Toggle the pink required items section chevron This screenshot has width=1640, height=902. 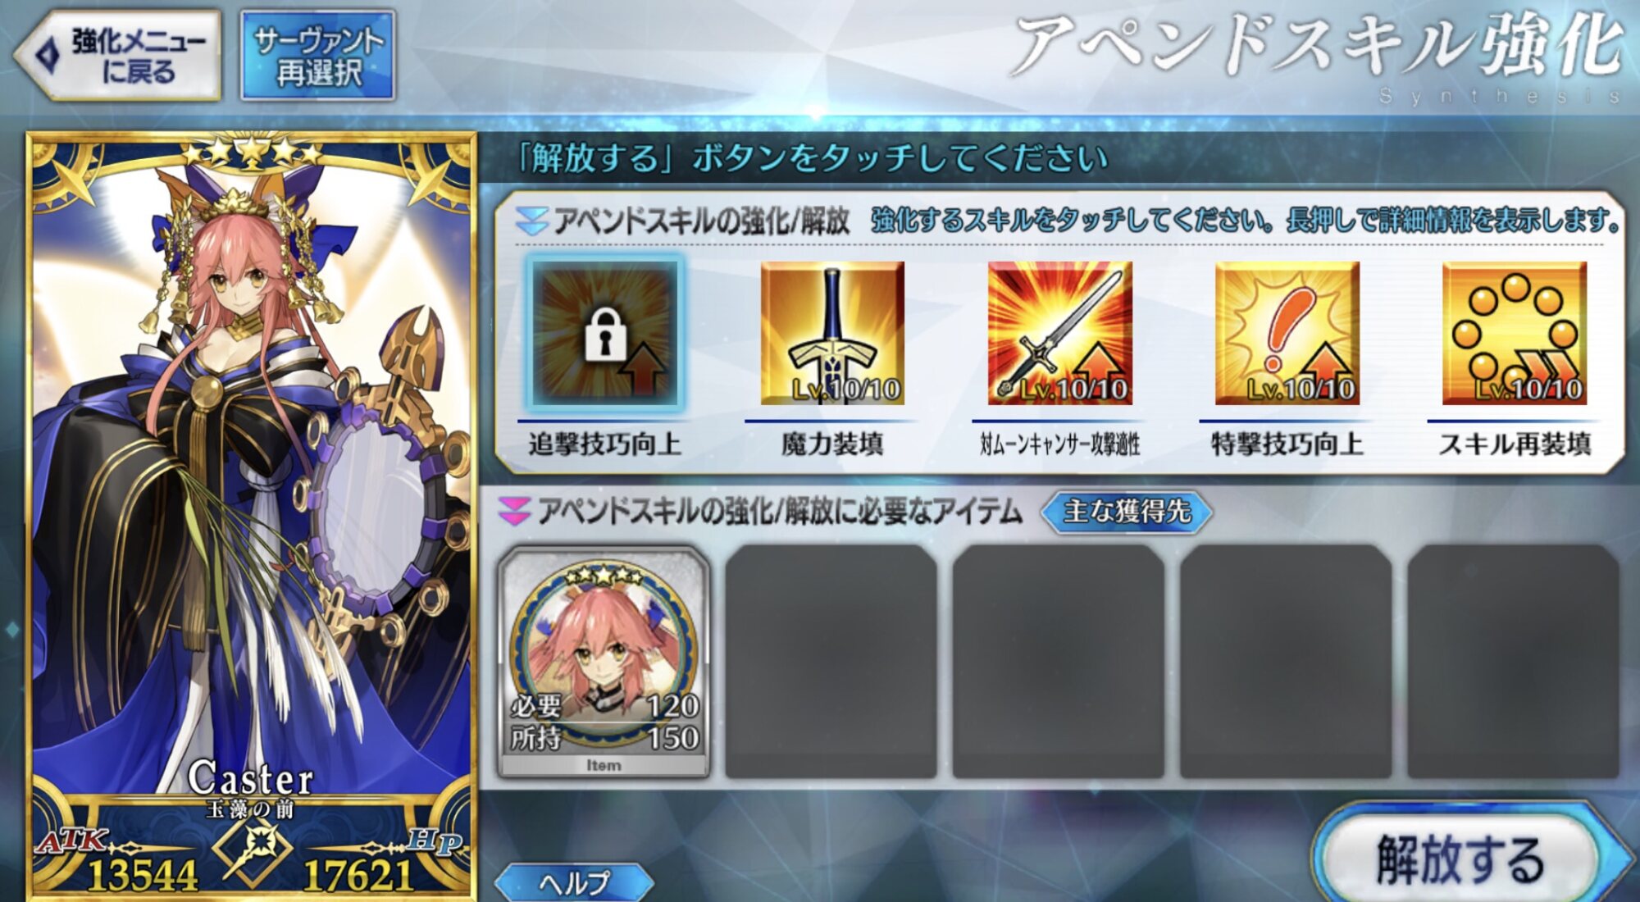tap(514, 512)
